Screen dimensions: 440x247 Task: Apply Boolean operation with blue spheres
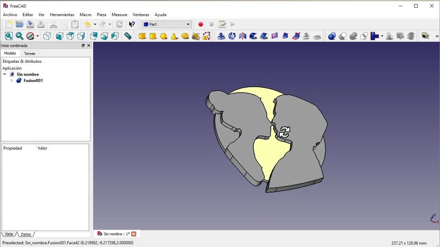[x=332, y=36]
